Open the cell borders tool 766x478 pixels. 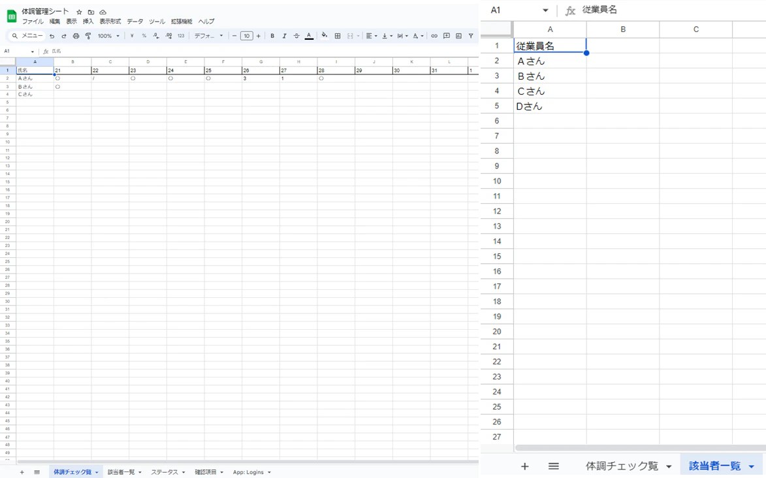click(338, 36)
